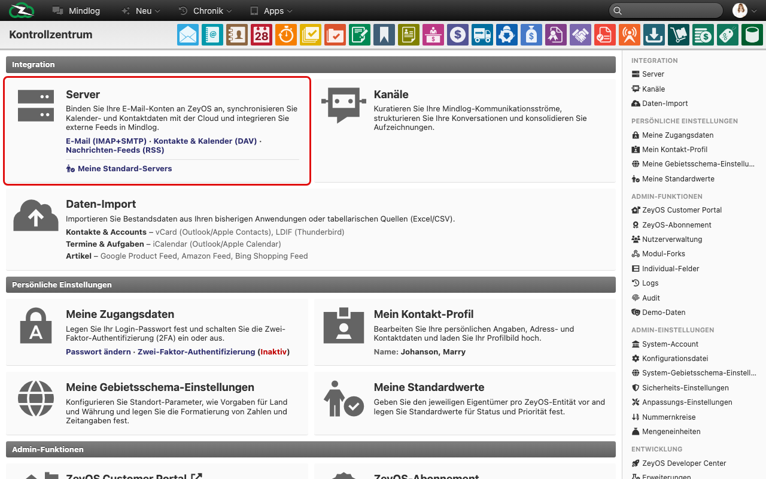Open the teal @ address book icon
This screenshot has width=766, height=479.
[x=212, y=35]
